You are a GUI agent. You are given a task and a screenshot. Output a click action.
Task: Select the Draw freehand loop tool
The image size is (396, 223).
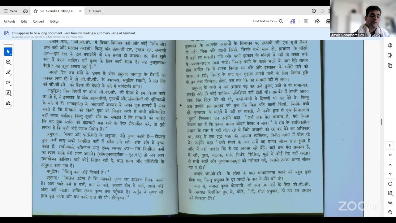tap(8, 83)
